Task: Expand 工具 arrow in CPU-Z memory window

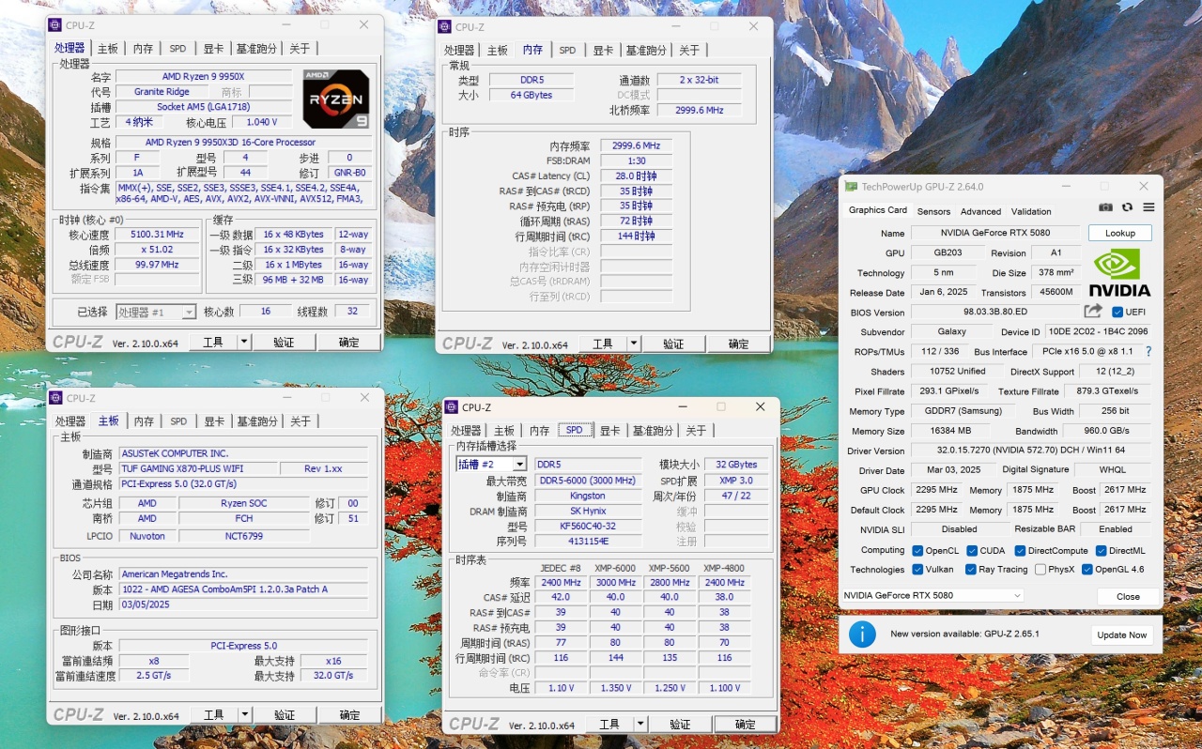Action: click(x=633, y=344)
